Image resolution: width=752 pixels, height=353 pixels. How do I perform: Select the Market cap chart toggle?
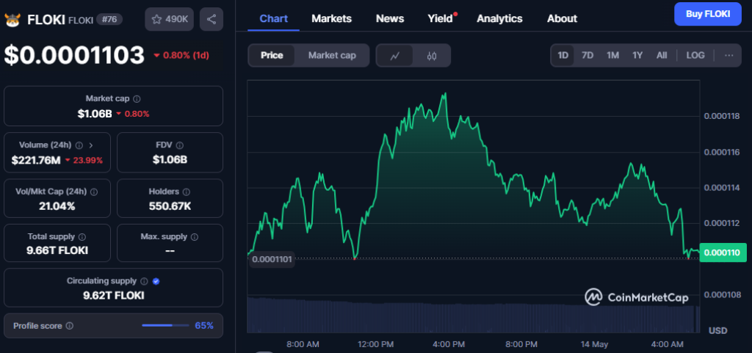pyautogui.click(x=332, y=56)
